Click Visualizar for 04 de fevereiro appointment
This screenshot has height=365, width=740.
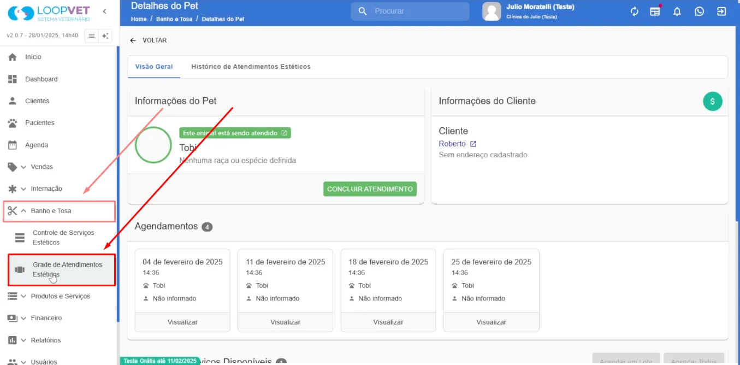coord(182,322)
